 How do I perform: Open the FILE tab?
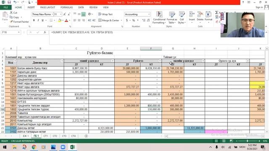5,8
